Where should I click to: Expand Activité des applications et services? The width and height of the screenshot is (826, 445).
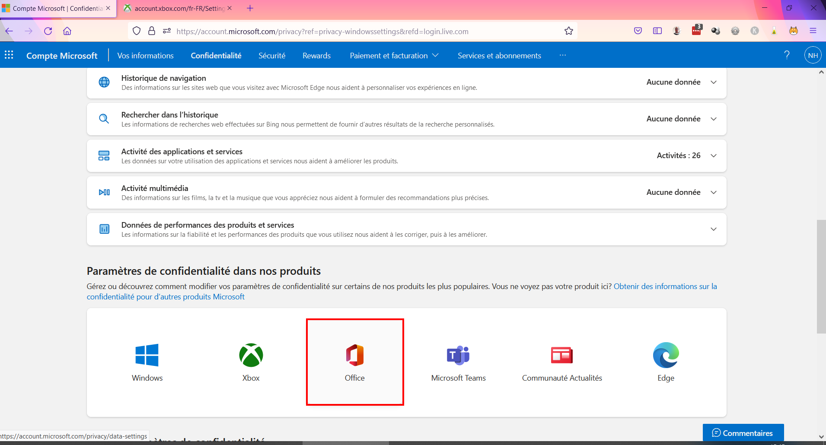pos(714,156)
